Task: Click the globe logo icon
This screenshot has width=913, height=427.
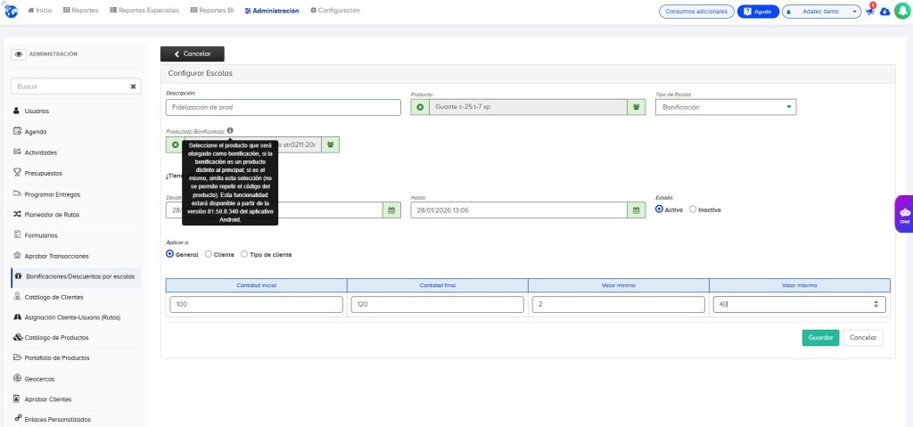Action: coord(11,11)
